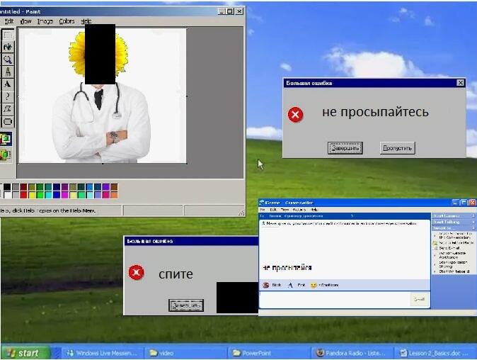
Task: Choose the opaque selection option in Paint
Action: pos(6,139)
